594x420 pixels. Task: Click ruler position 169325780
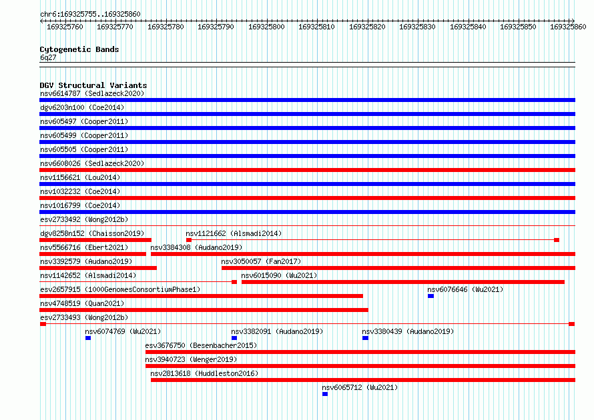pyautogui.click(x=166, y=27)
